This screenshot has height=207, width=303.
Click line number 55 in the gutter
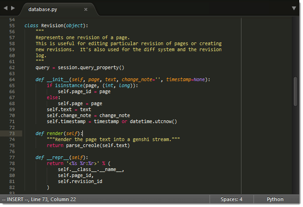tap(12, 26)
